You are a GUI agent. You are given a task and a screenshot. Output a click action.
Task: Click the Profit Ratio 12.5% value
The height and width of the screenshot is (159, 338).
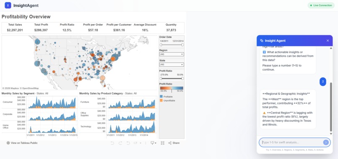(x=67, y=30)
